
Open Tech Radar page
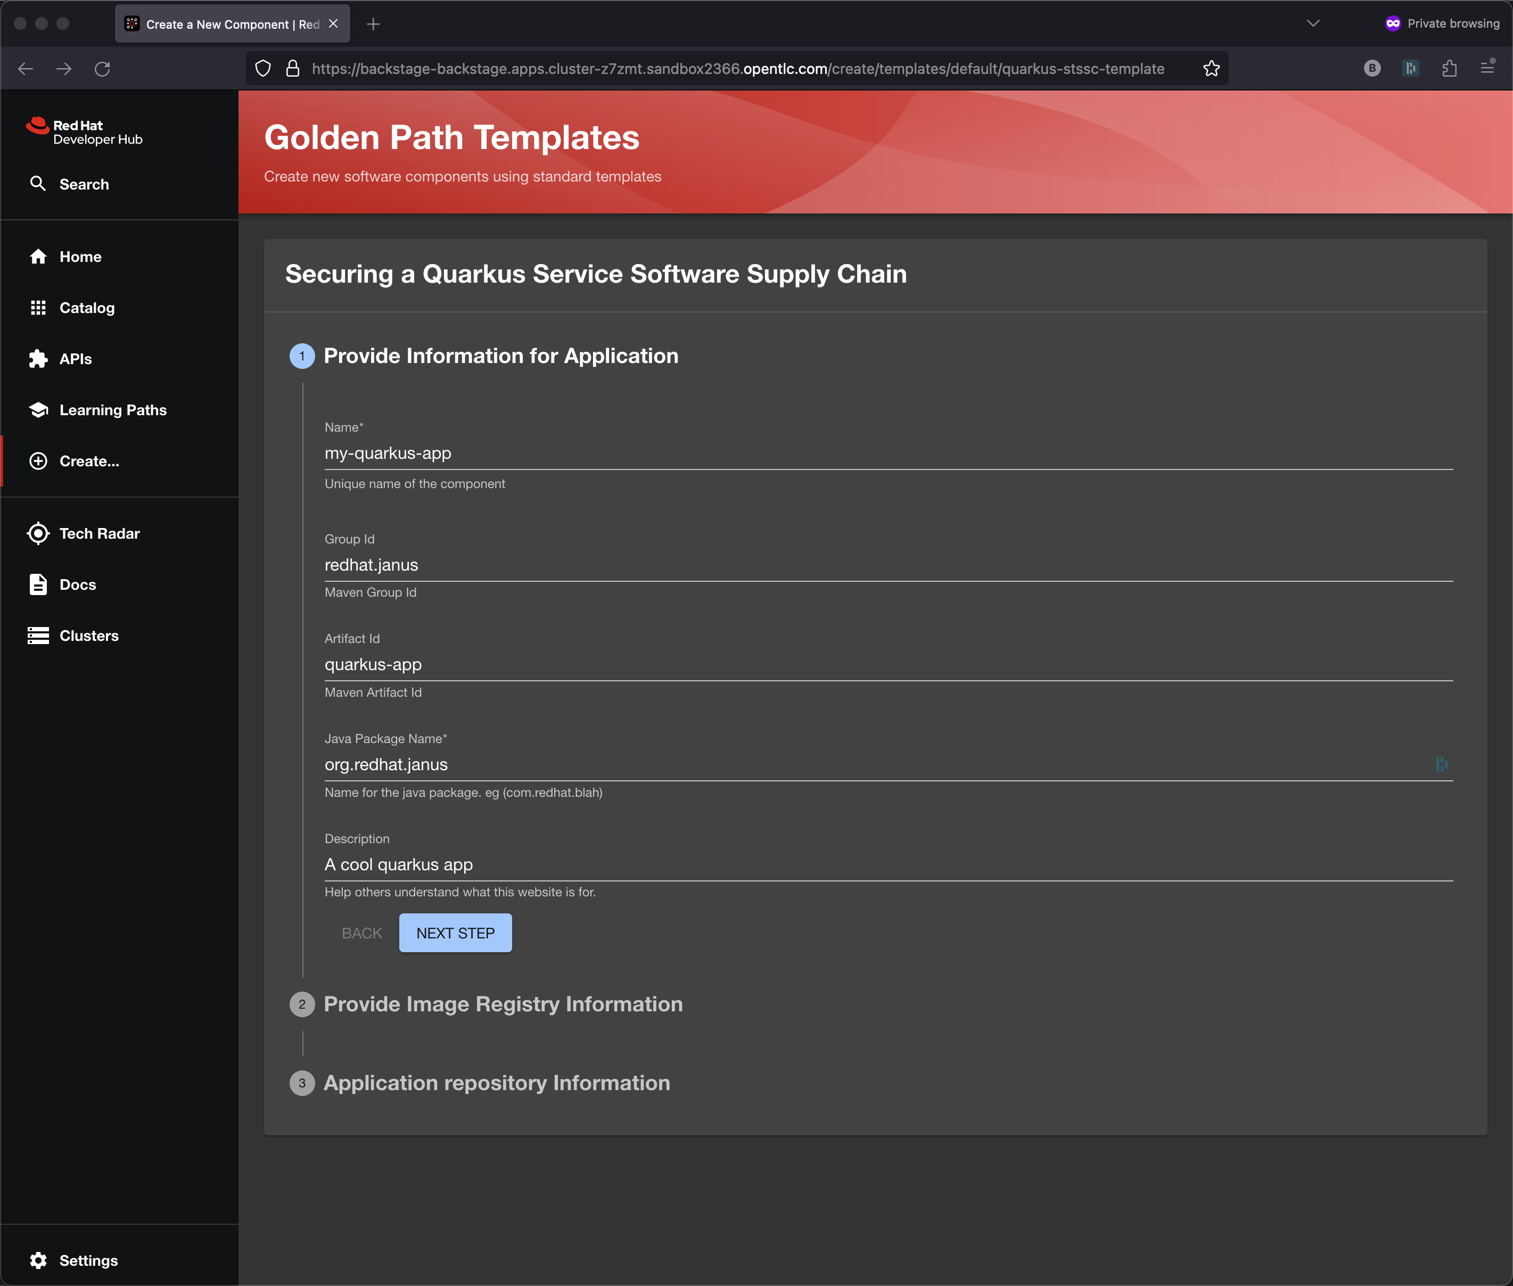pos(99,534)
